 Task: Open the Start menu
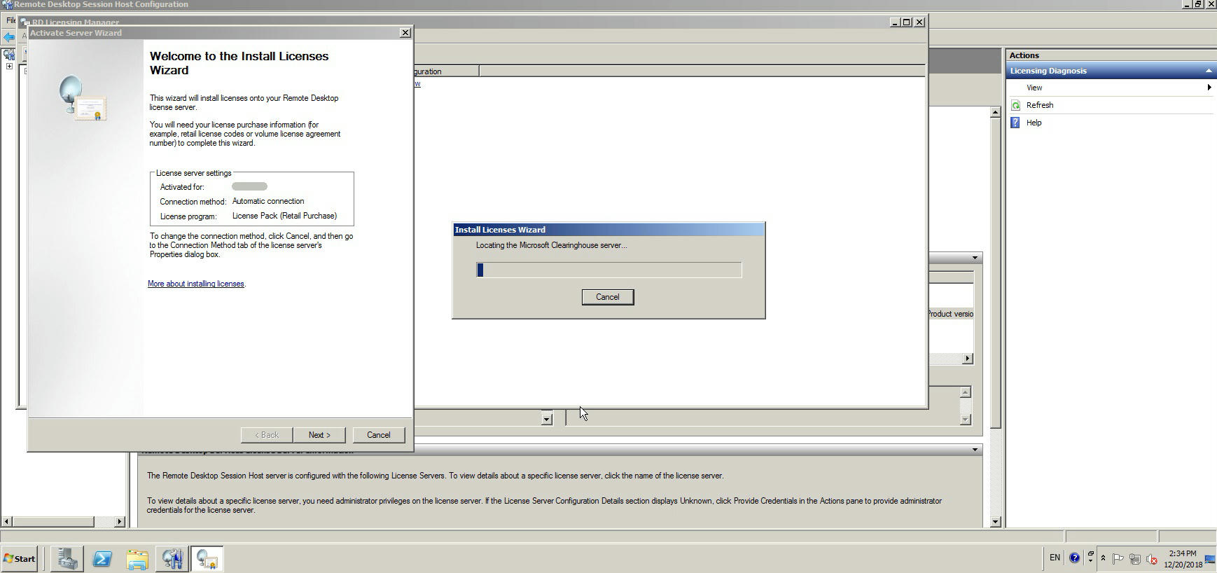point(20,558)
